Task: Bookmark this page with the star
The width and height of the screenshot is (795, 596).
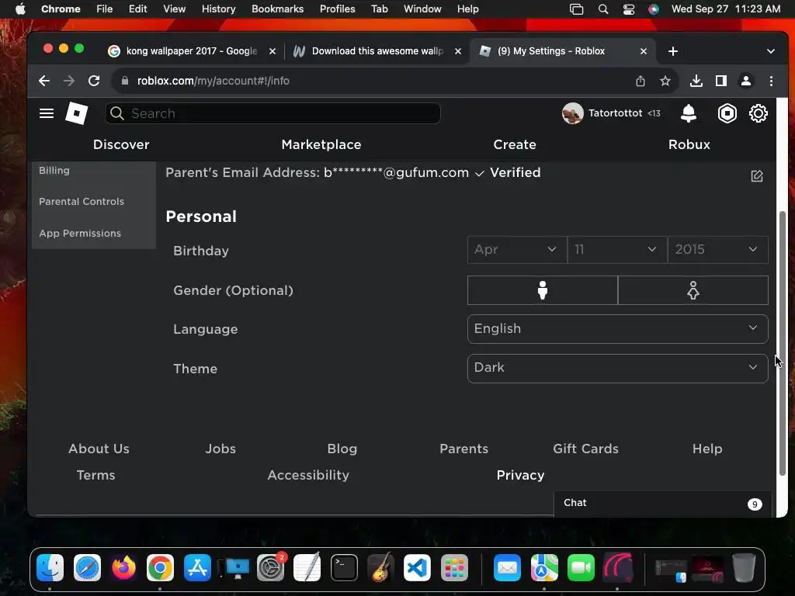Action: (665, 81)
